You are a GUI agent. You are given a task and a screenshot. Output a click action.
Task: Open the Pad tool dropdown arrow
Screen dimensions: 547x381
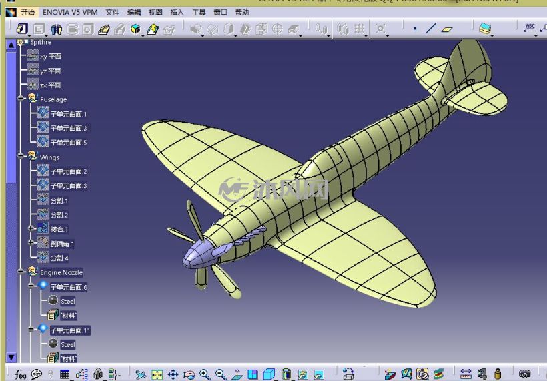click(x=29, y=35)
